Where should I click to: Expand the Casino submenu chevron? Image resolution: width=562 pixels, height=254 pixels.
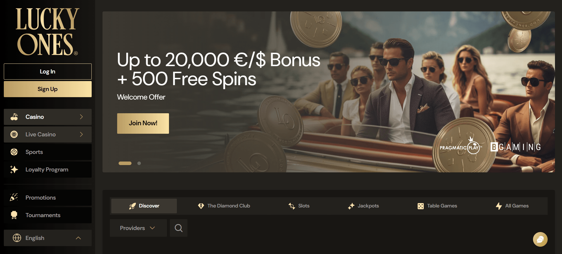(x=81, y=117)
